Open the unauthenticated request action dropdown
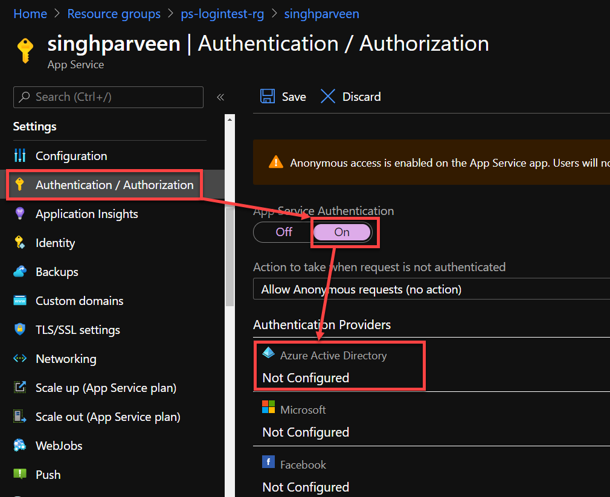Viewport: 610px width, 497px height. pyautogui.click(x=430, y=289)
